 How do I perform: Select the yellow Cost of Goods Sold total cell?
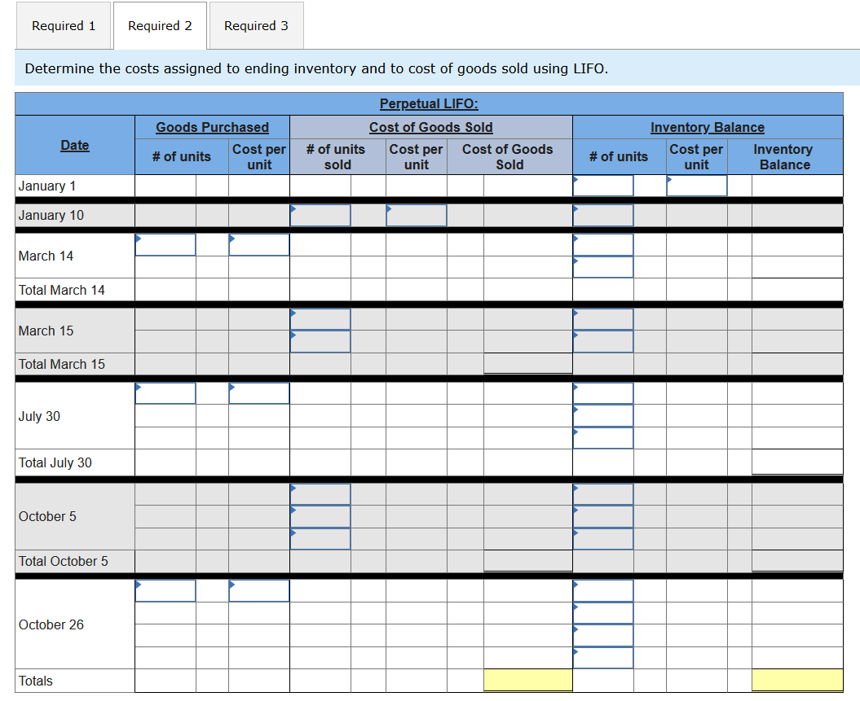527,678
